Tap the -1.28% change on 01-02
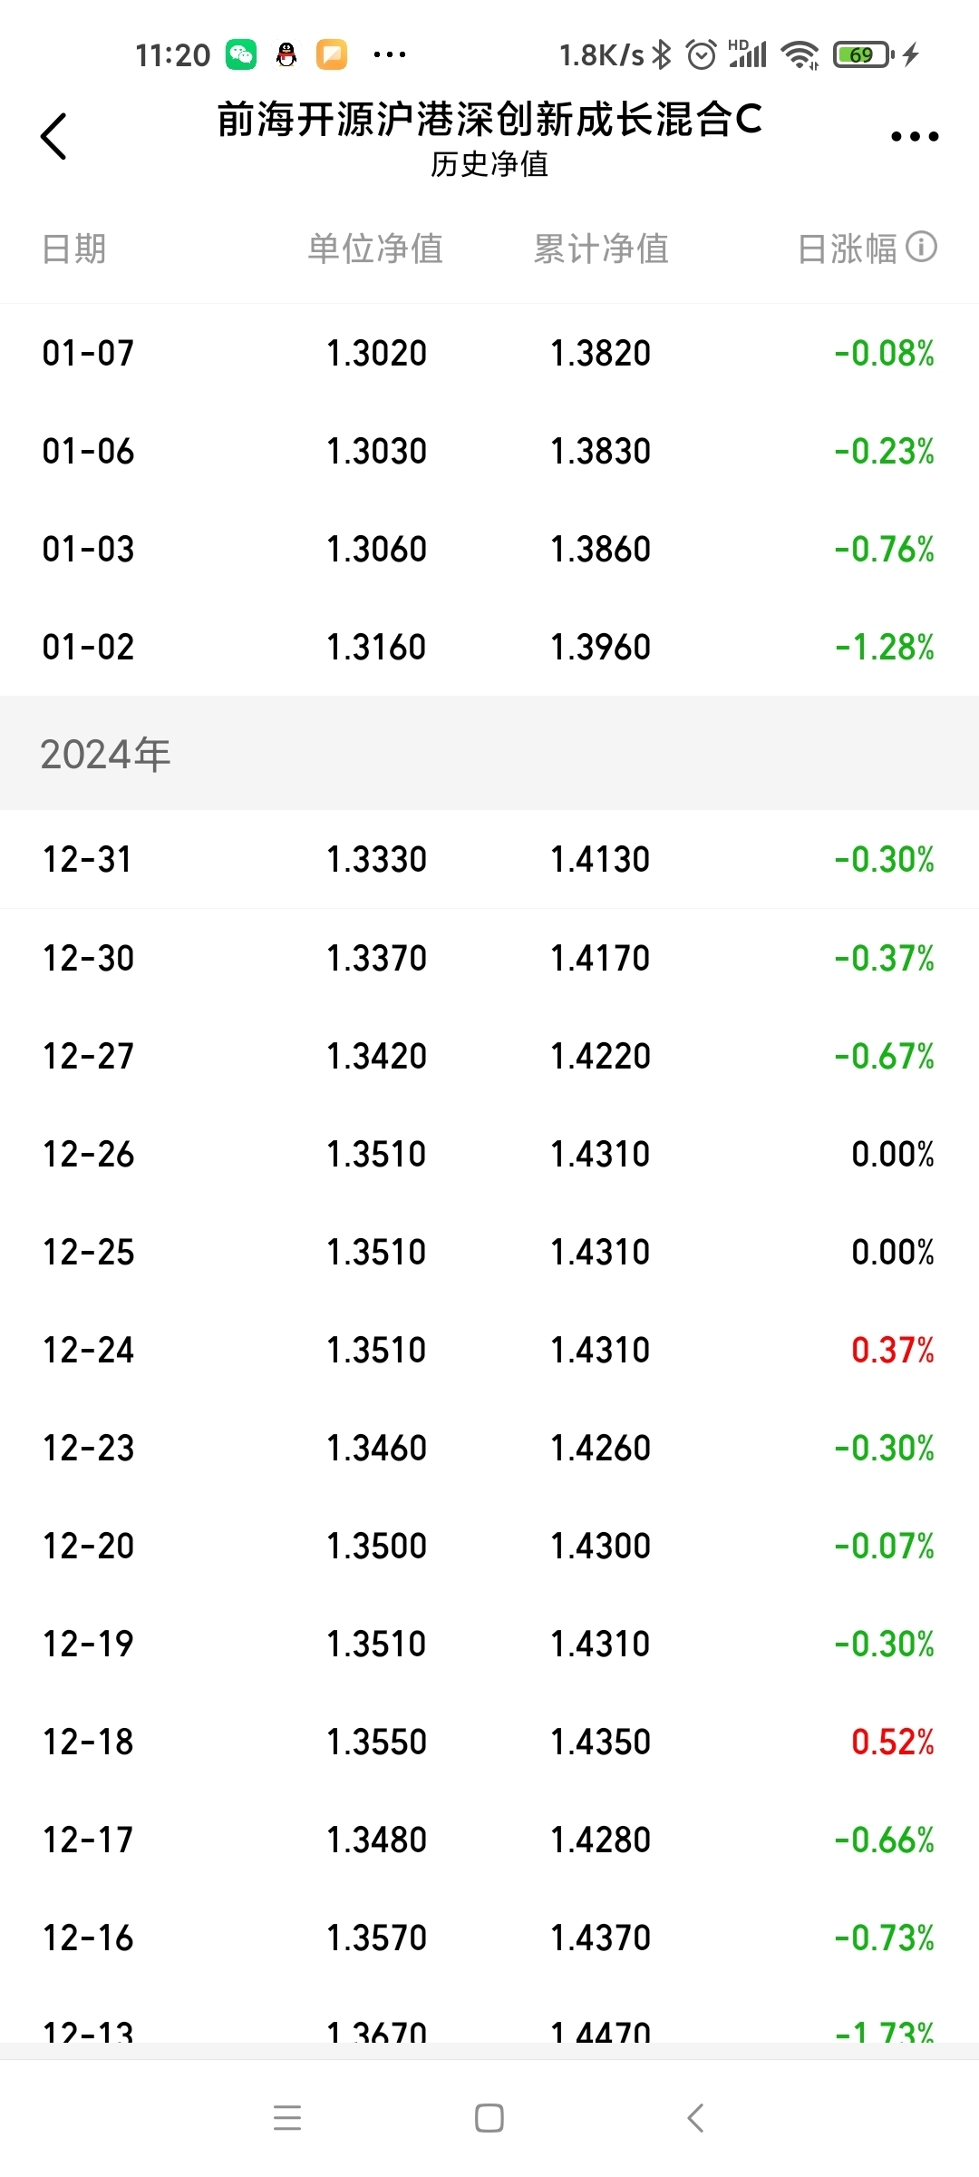Image resolution: width=979 pixels, height=2177 pixels. tap(884, 647)
